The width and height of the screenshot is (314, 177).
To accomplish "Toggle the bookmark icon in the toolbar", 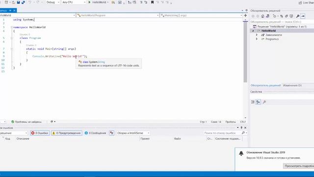I will tap(153, 2).
